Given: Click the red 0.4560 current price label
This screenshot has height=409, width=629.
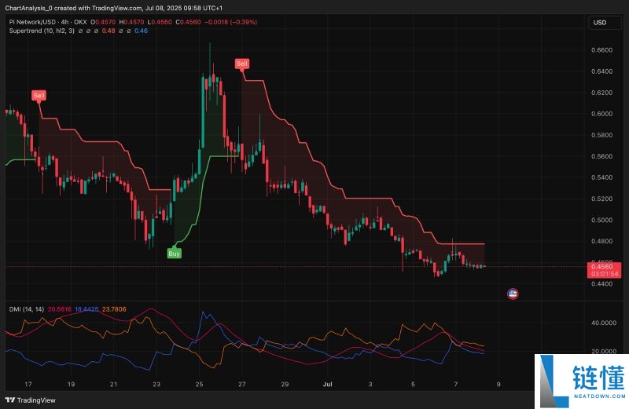Looking at the screenshot, I should (x=599, y=267).
